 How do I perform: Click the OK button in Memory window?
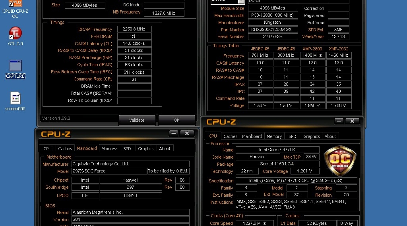176,120
